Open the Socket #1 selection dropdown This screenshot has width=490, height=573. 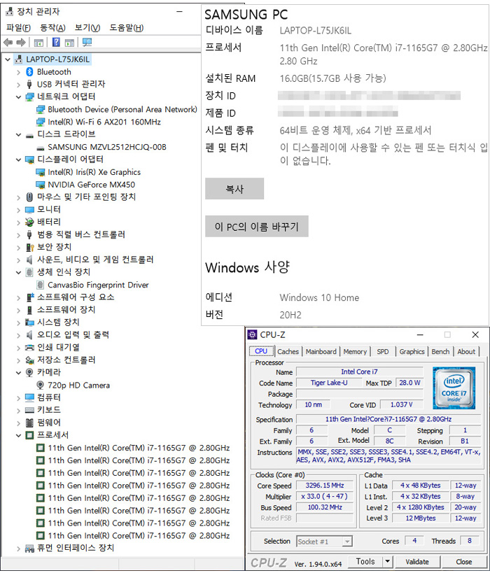347,542
